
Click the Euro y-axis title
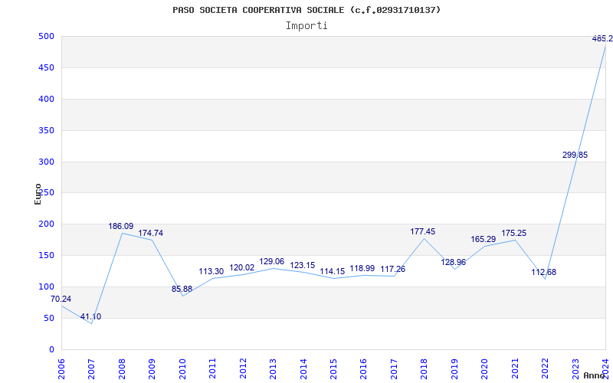point(38,194)
